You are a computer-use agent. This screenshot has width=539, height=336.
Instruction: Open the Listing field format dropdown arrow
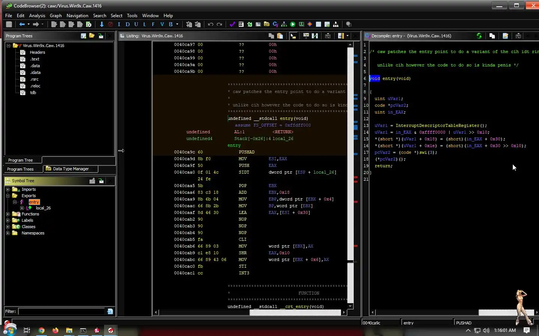pos(348,36)
